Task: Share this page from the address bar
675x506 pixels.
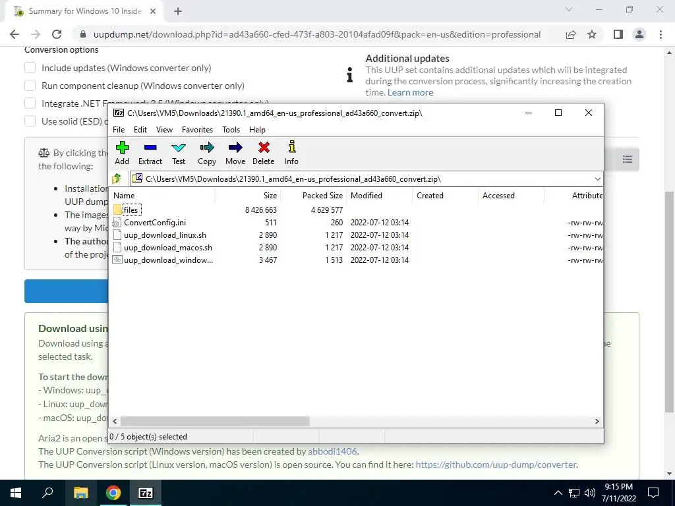Action: [571, 34]
